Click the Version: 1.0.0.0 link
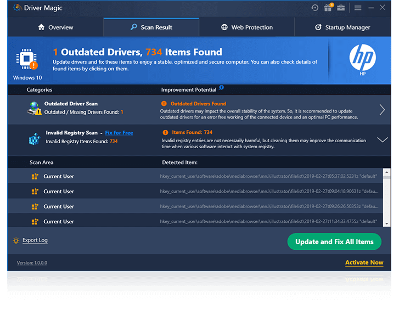The height and width of the screenshot is (314, 399). tap(32, 263)
